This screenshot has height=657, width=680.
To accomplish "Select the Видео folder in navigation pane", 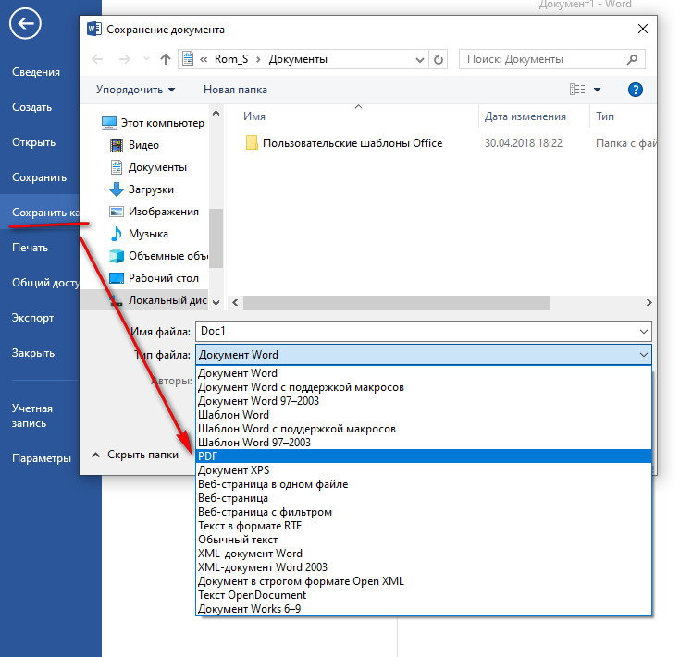I will click(143, 145).
